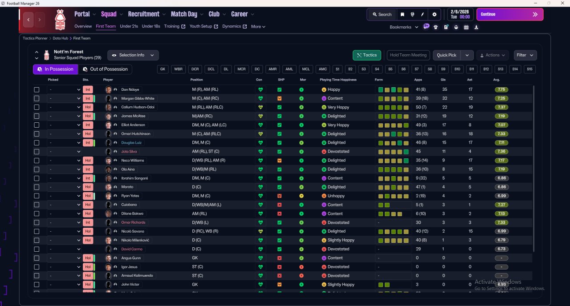570x306 pixels.
Task: Click the up arrow beside Nott'm Forest
Action: pos(37,52)
